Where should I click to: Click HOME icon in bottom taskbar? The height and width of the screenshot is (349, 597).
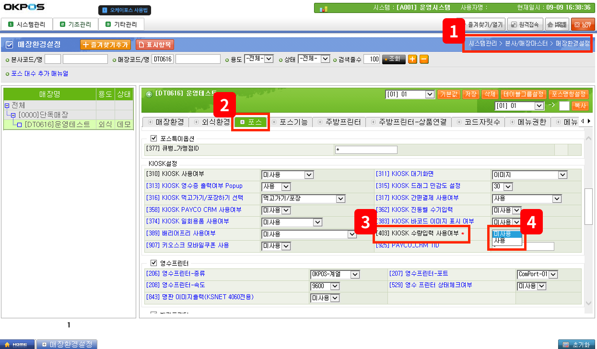coord(17,344)
